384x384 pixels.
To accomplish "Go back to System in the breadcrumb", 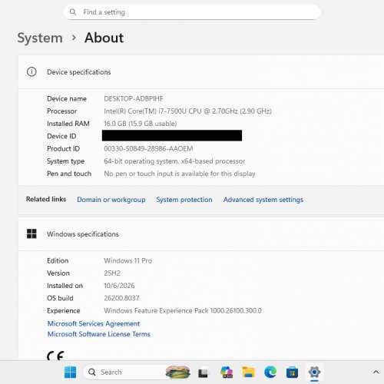I will [x=40, y=38].
